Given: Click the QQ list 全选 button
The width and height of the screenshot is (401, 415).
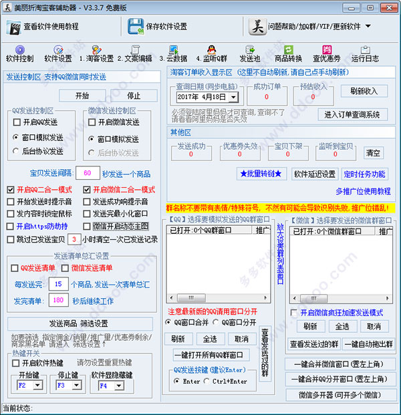Looking at the screenshot, I should pyautogui.click(x=210, y=339).
